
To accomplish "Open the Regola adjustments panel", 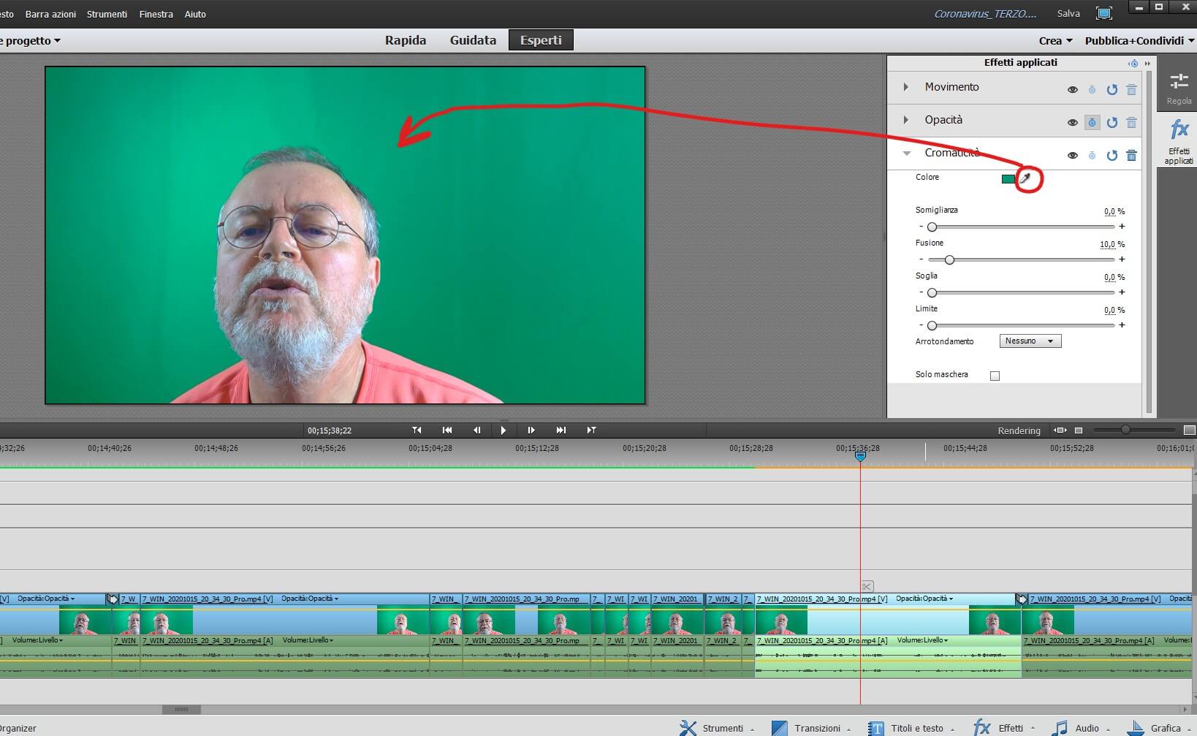I will tap(1178, 88).
